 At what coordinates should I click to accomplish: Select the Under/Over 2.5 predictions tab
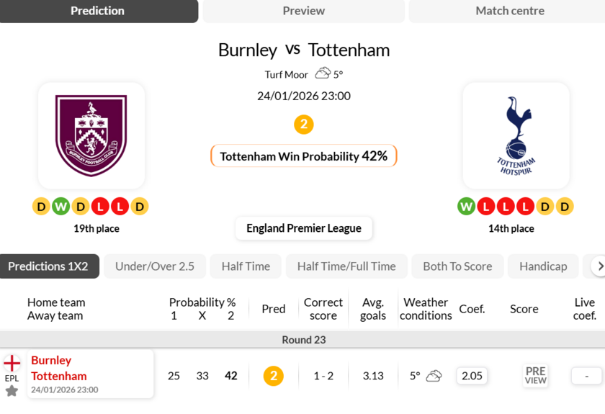(155, 266)
